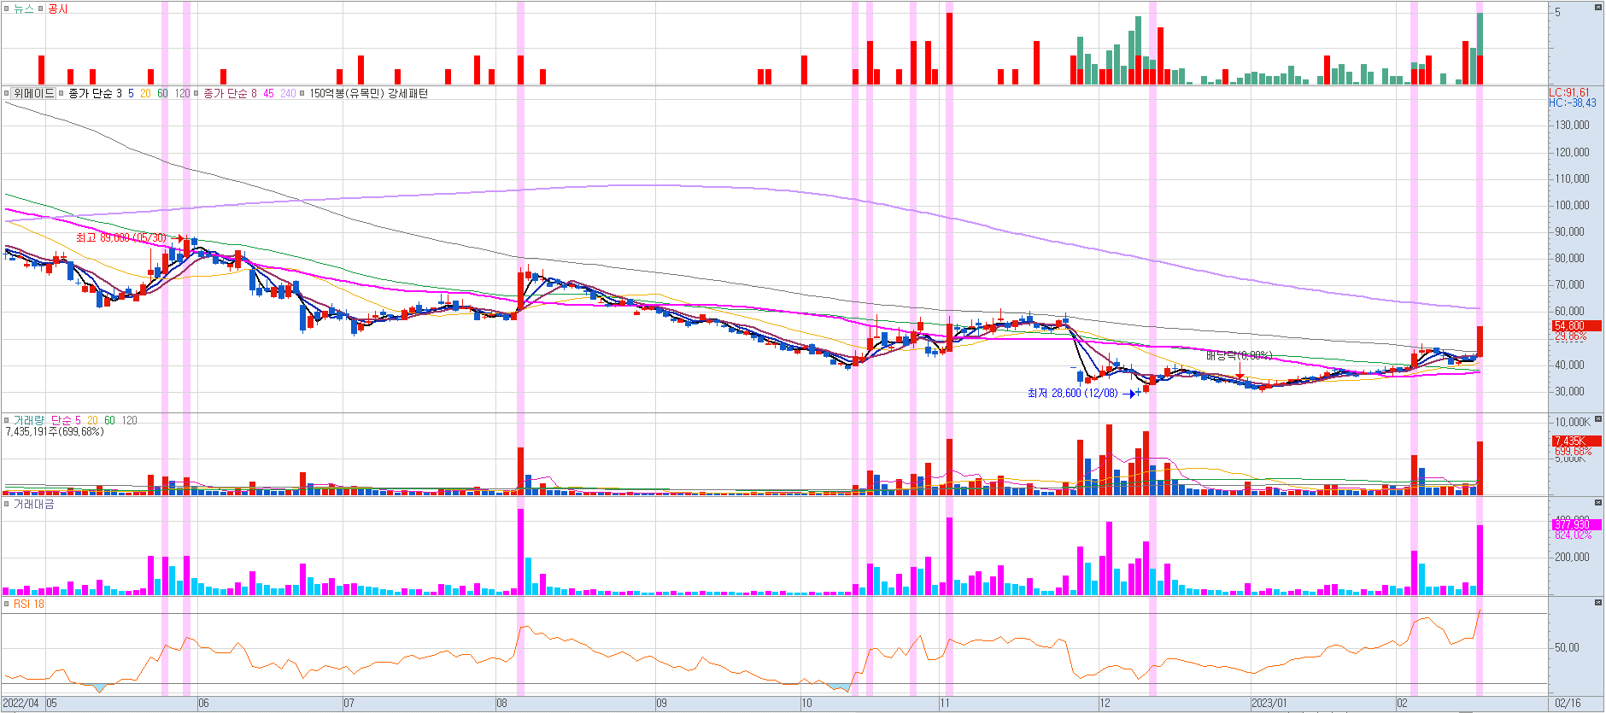The image size is (1606, 713).
Task: Click the square marker before 거래량
Action: (x=7, y=420)
